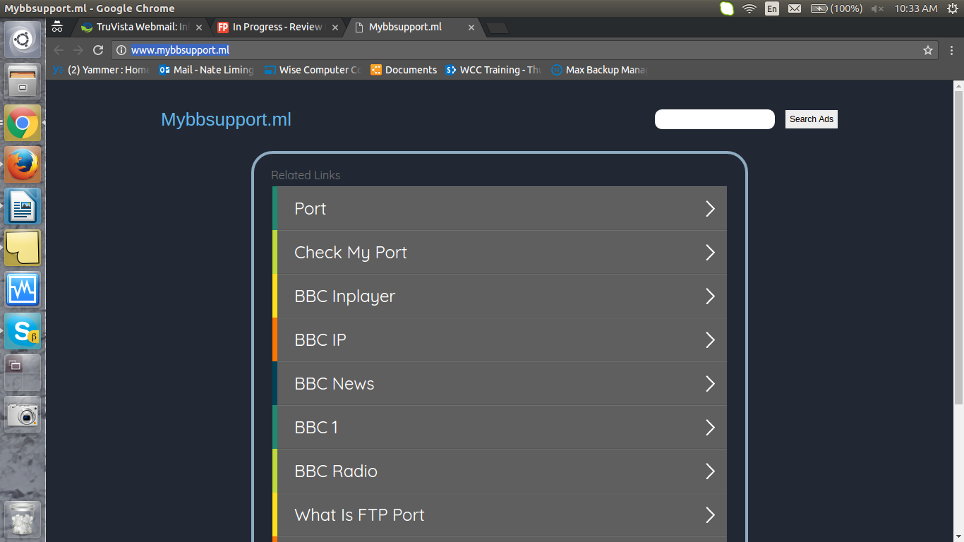Open the Trash in launcher
The width and height of the screenshot is (964, 542).
coord(23,519)
